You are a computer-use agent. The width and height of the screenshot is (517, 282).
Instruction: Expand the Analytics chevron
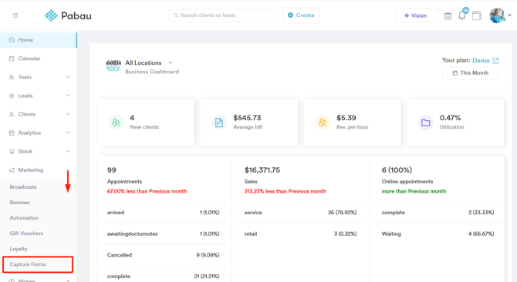68,133
